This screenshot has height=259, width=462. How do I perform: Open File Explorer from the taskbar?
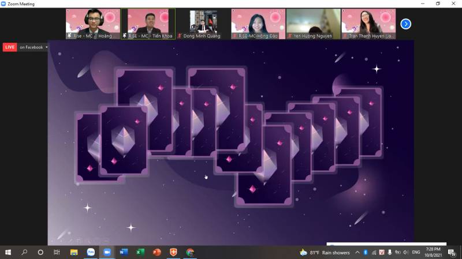(x=74, y=252)
